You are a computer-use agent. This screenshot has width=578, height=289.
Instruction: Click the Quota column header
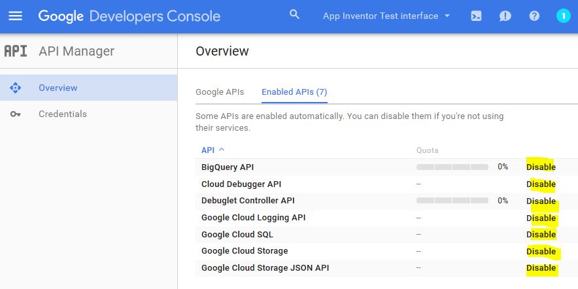click(x=427, y=150)
